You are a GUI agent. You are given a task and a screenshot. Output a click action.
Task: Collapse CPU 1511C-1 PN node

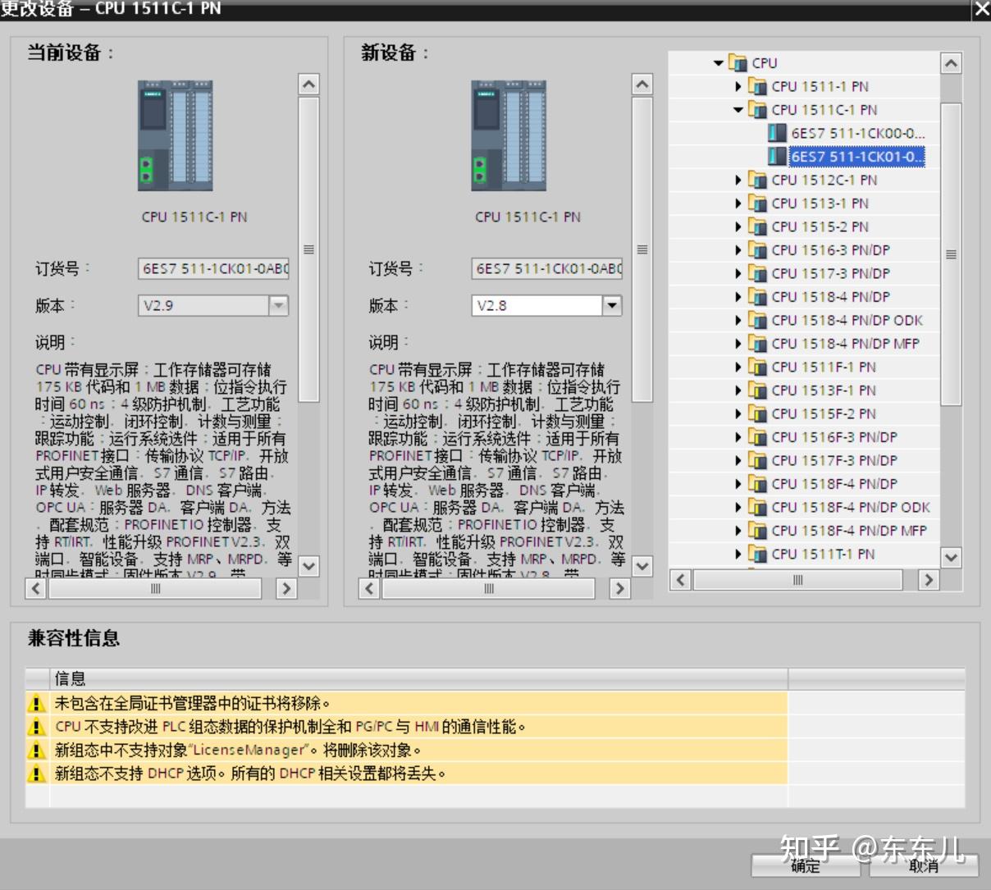(738, 110)
